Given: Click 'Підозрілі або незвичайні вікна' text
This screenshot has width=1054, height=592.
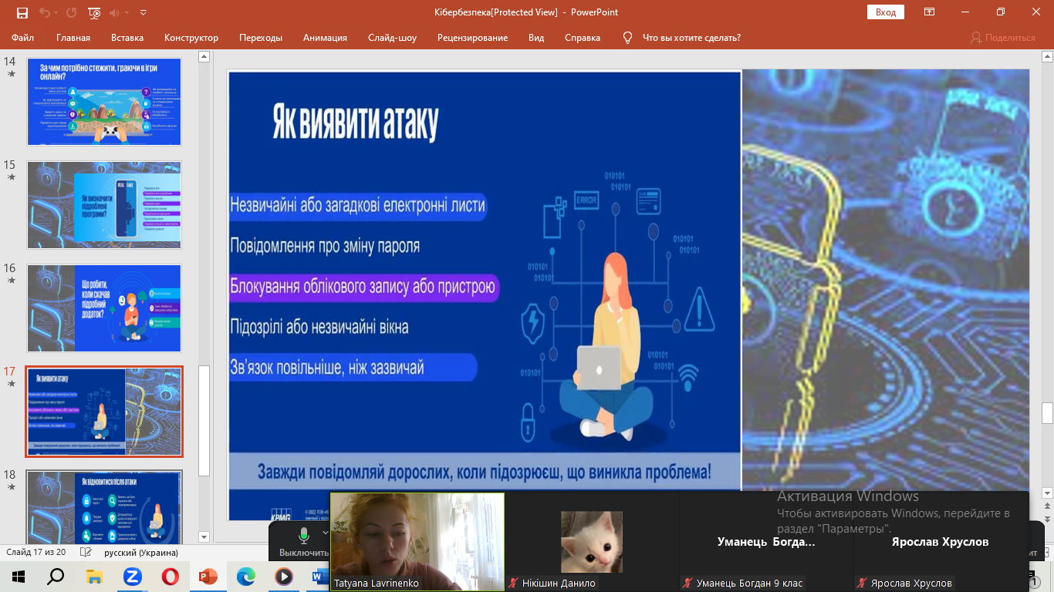Looking at the screenshot, I should point(319,327).
